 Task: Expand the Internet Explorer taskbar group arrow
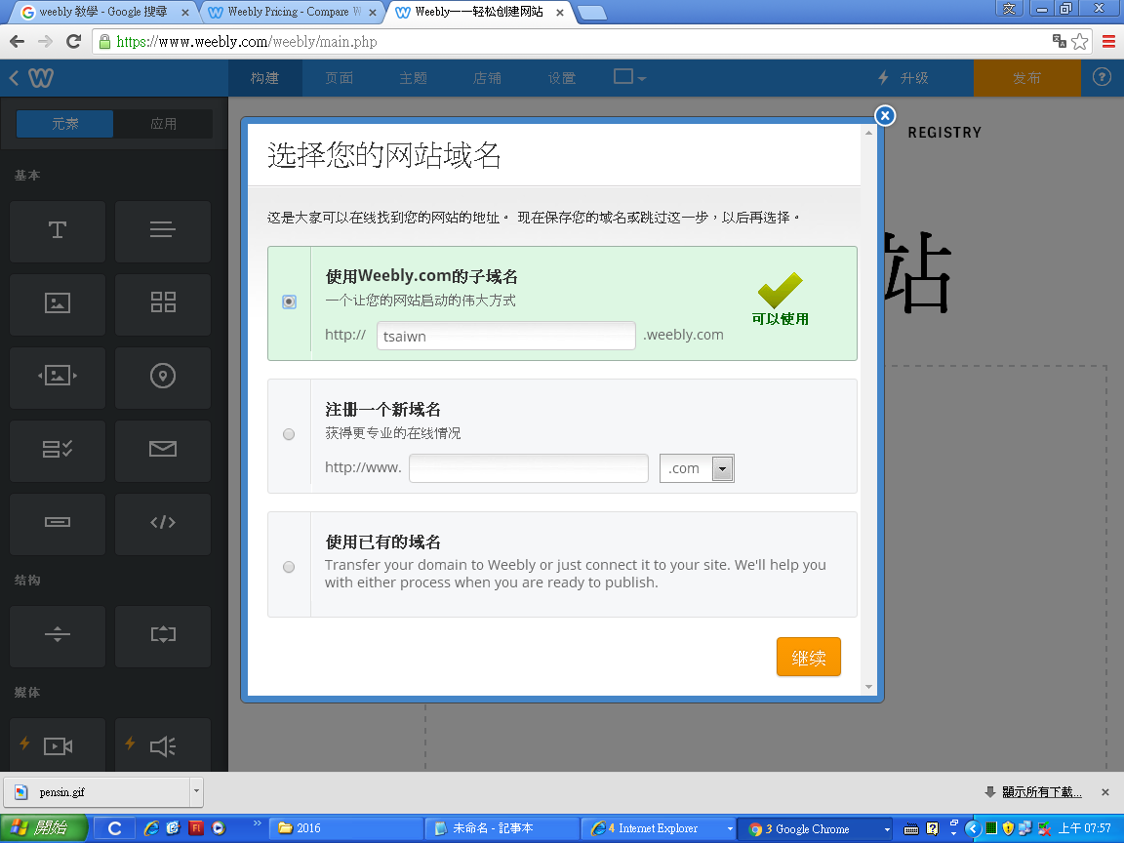tap(730, 828)
